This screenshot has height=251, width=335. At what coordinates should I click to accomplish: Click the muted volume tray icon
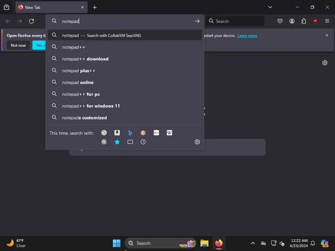tap(282, 243)
